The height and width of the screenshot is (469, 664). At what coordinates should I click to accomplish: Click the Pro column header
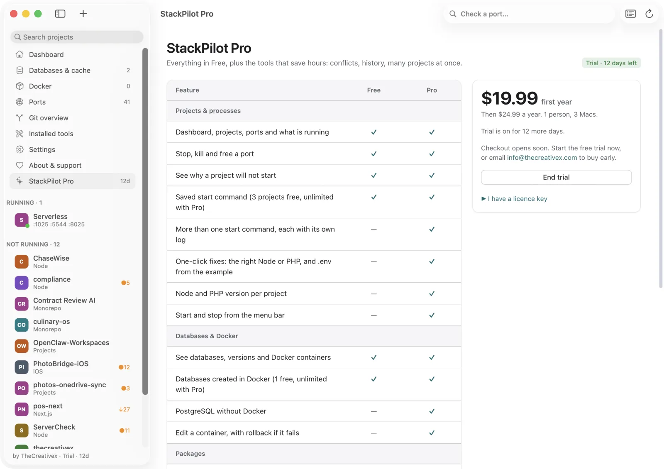point(432,90)
